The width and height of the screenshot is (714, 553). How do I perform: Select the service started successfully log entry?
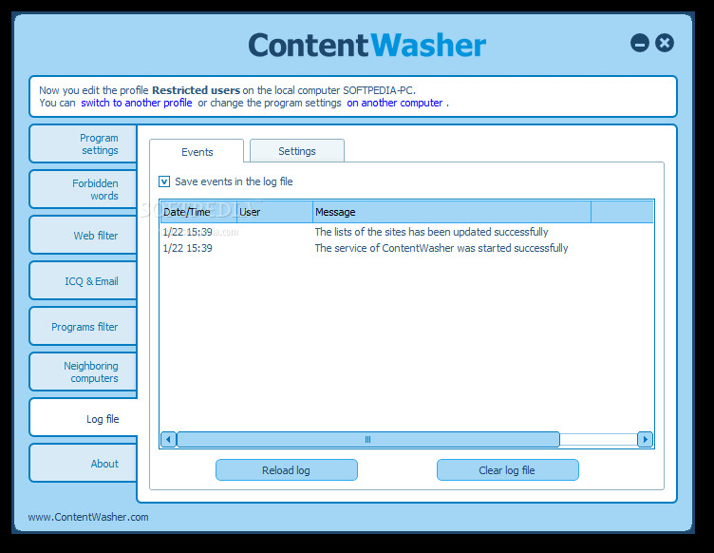(x=406, y=248)
